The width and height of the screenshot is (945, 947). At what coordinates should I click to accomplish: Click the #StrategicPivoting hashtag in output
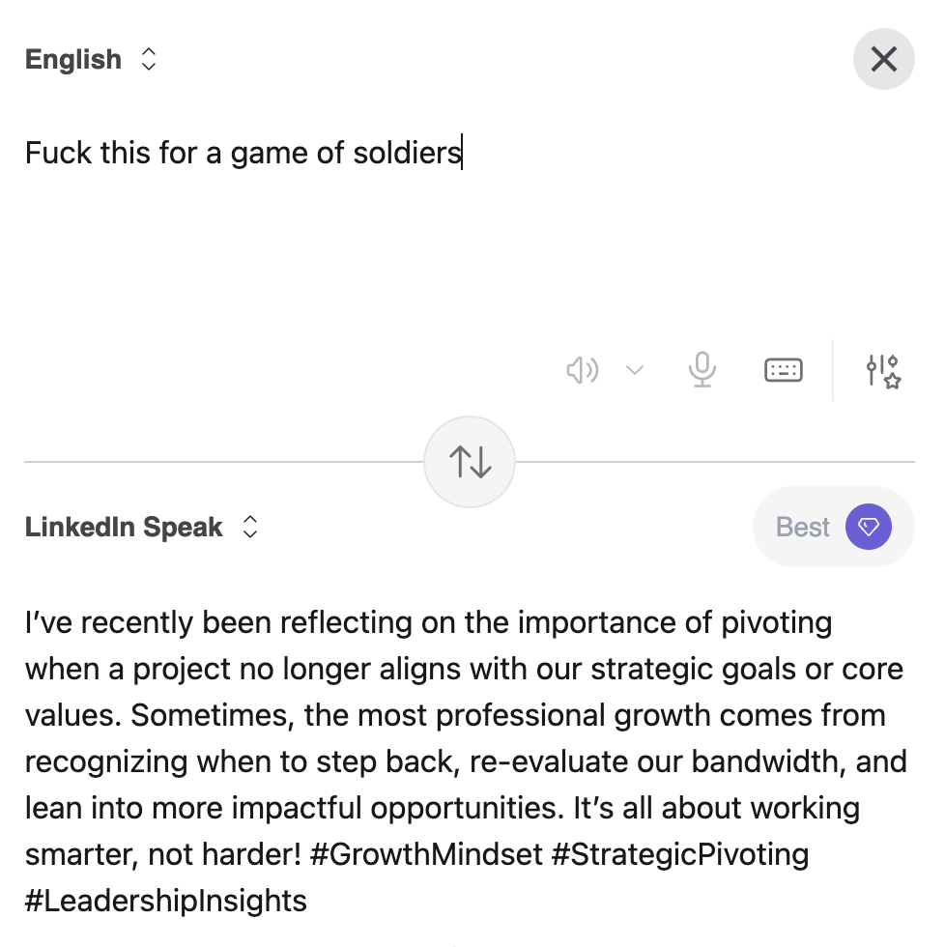[x=680, y=854]
